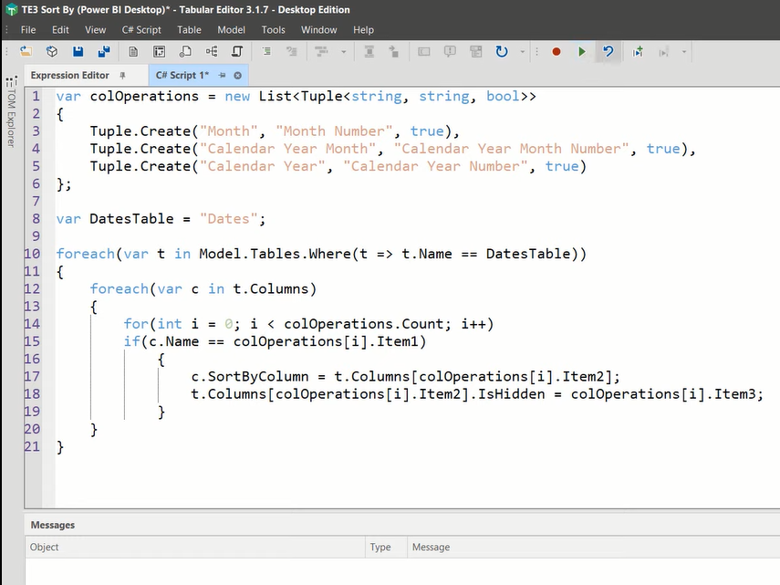
Task: Toggle pin on C# Script 1 tab
Action: point(223,76)
